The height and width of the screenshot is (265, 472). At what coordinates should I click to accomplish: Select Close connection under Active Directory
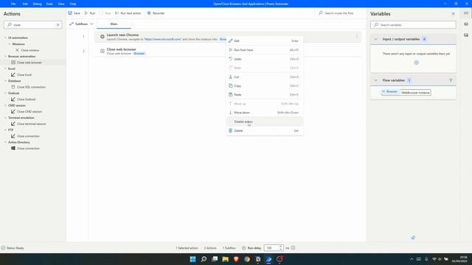coord(28,149)
